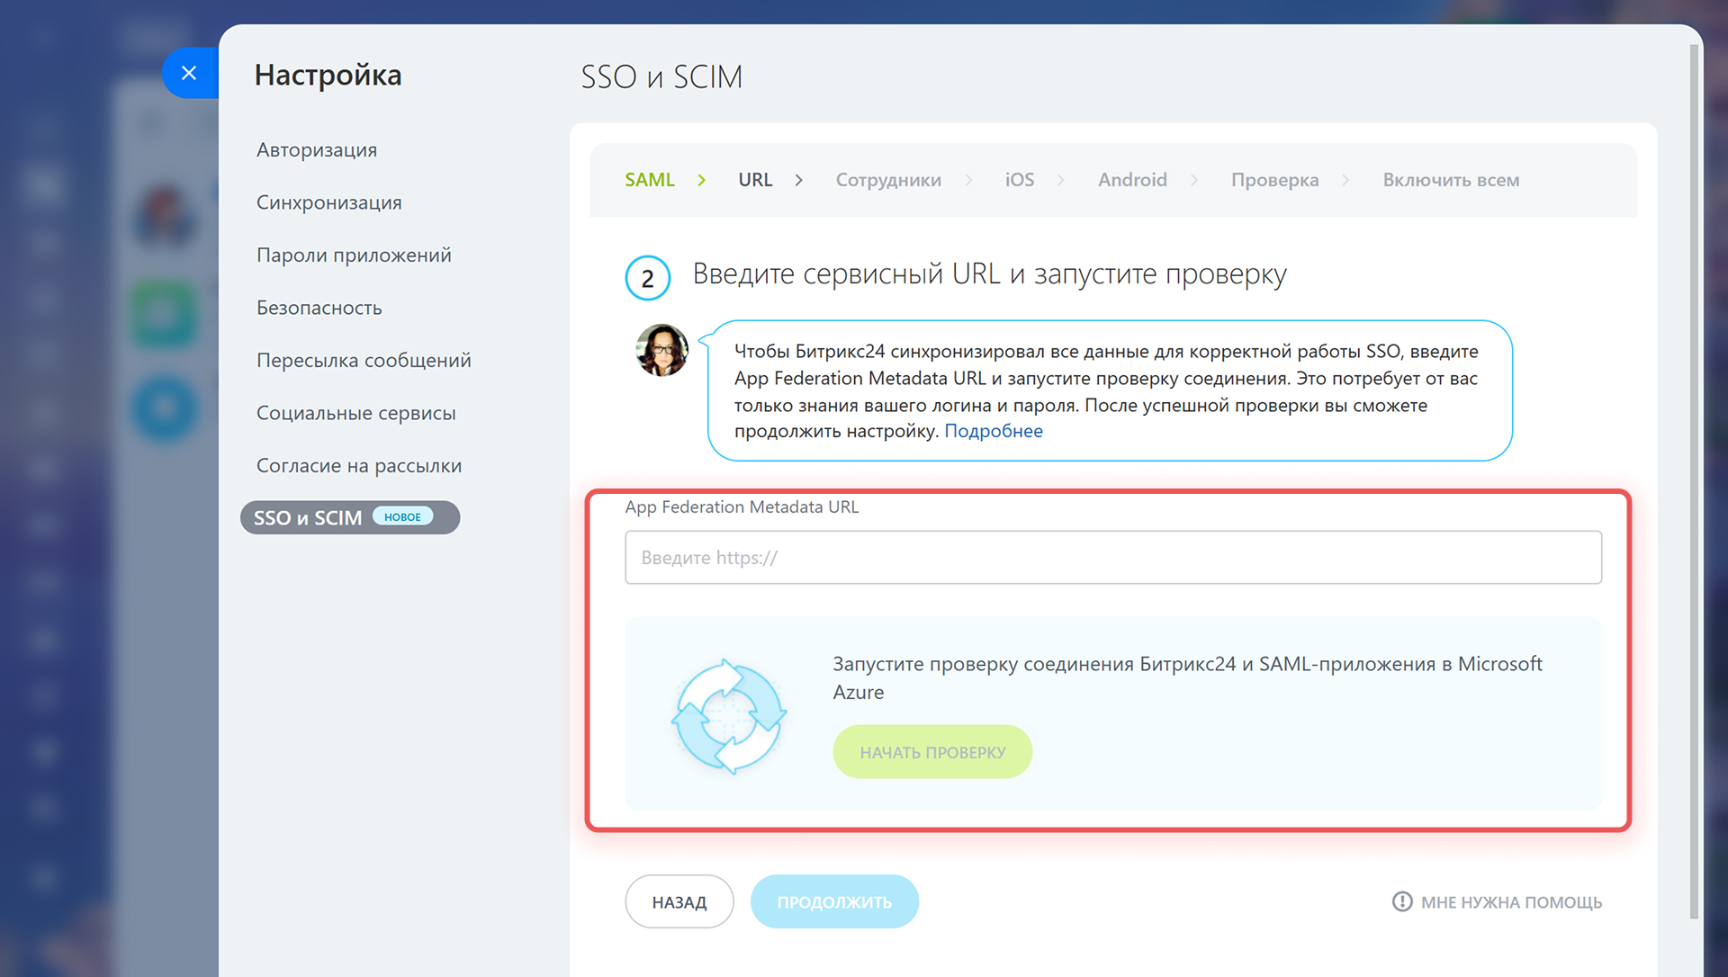Click the chevron after Сотрудники step

[969, 180]
